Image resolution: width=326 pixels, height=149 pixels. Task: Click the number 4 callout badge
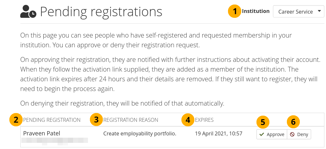pos(188,120)
